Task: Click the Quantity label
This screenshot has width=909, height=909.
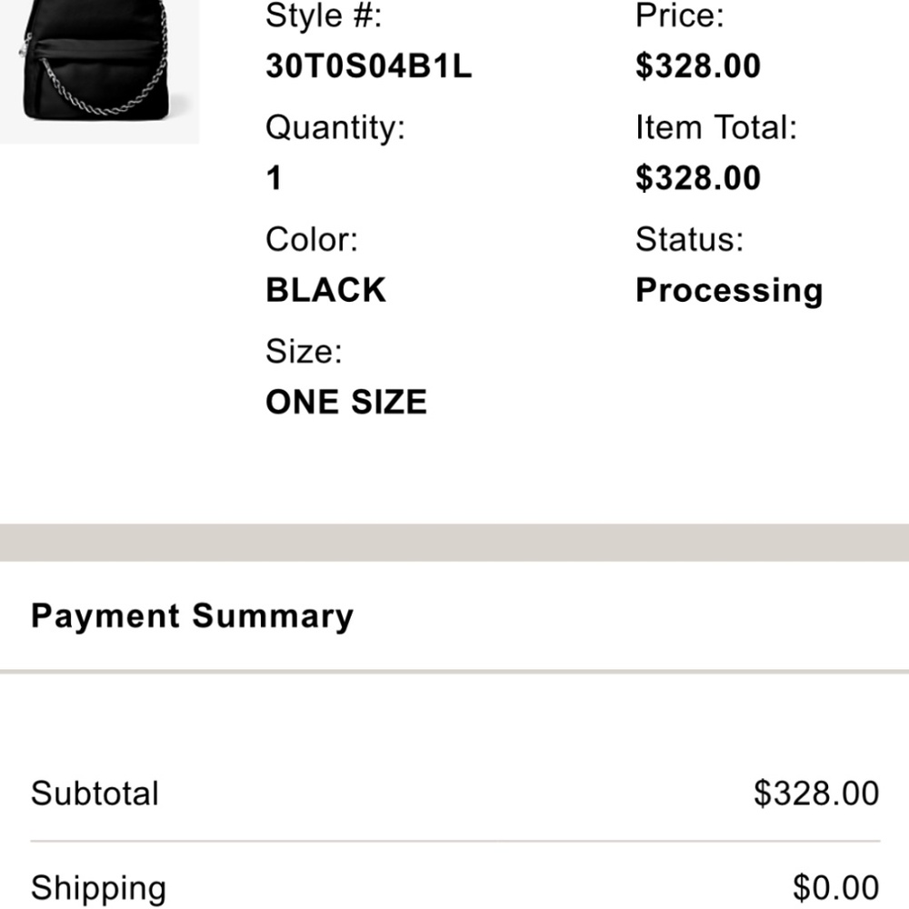Action: 335,128
